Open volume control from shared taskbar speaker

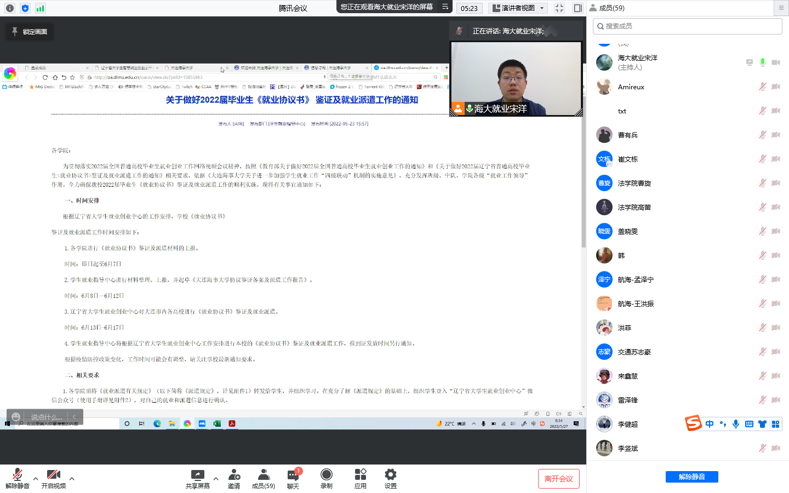[512, 423]
